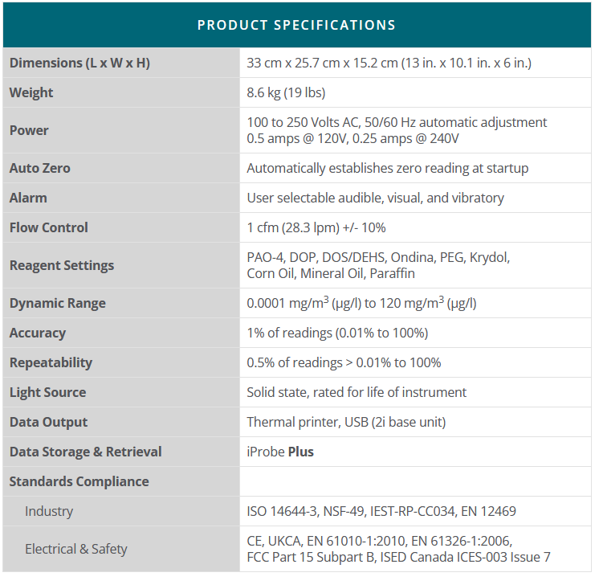The width and height of the screenshot is (599, 585).
Task: Select the Standards Compliance heading
Action: click(79, 481)
